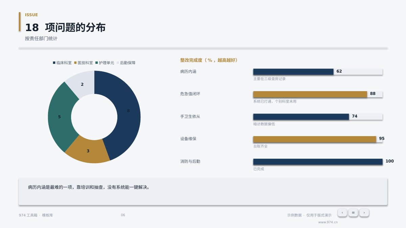Image resolution: width=406 pixels, height=228 pixels.
Task: Toggle the 护理单元 legend entry
Action: click(x=105, y=63)
